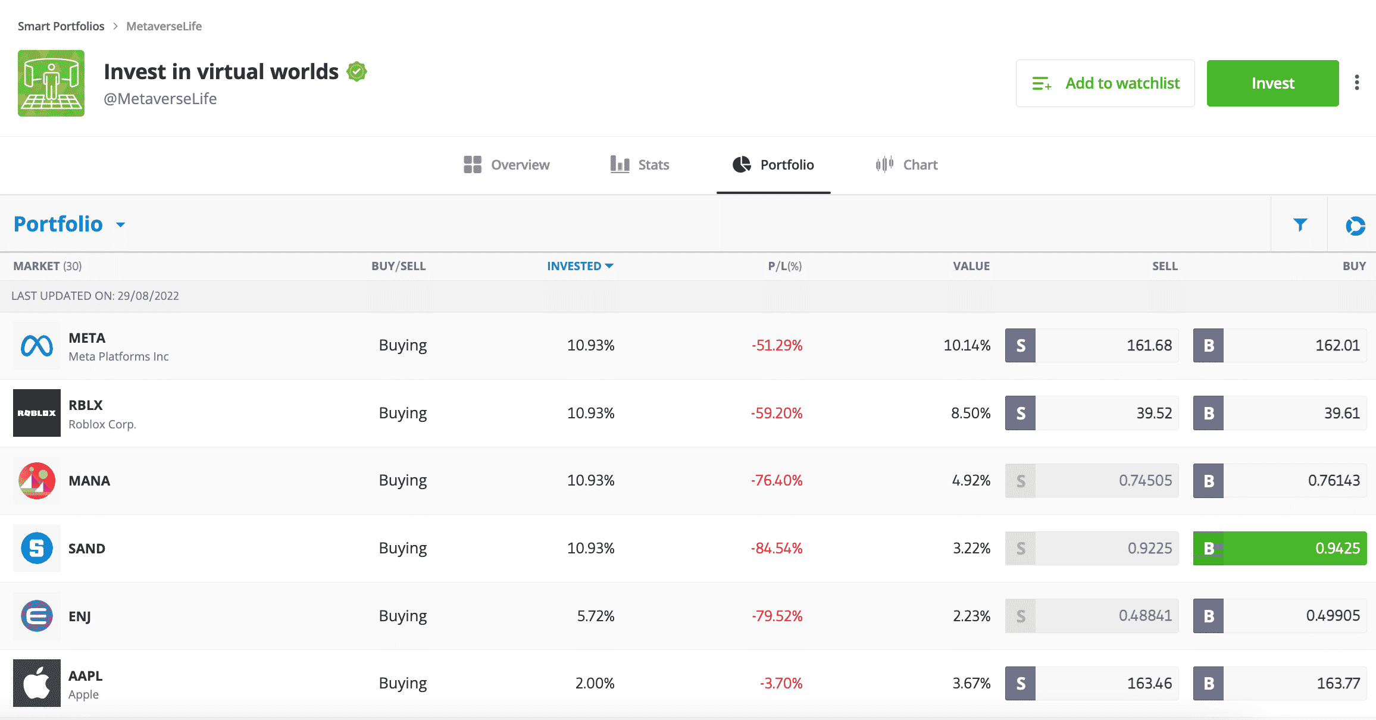Click the Apple logo icon

(37, 683)
